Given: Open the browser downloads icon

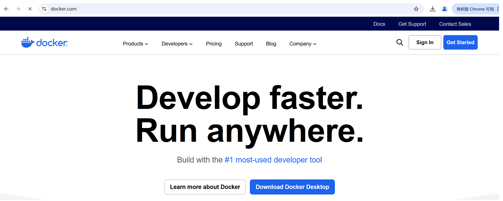Looking at the screenshot, I should click(433, 9).
